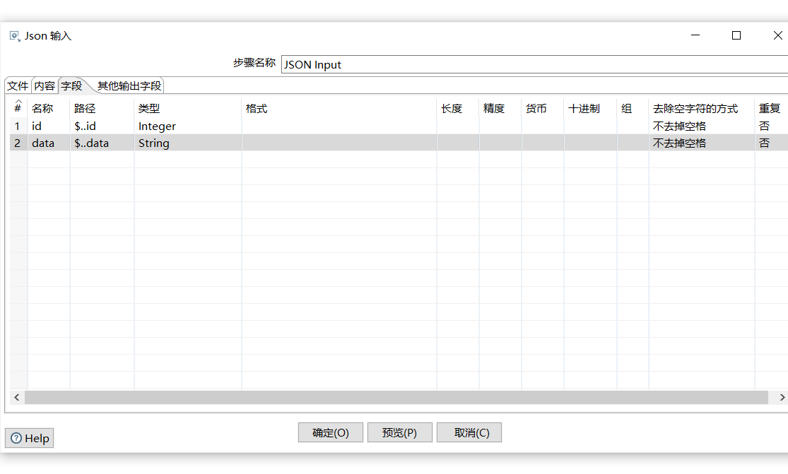Click the 确定(O) button
788x474 pixels.
331,432
